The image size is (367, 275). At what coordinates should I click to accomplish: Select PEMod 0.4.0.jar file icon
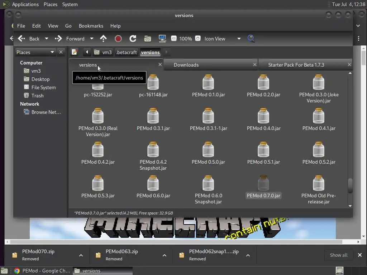263,116
